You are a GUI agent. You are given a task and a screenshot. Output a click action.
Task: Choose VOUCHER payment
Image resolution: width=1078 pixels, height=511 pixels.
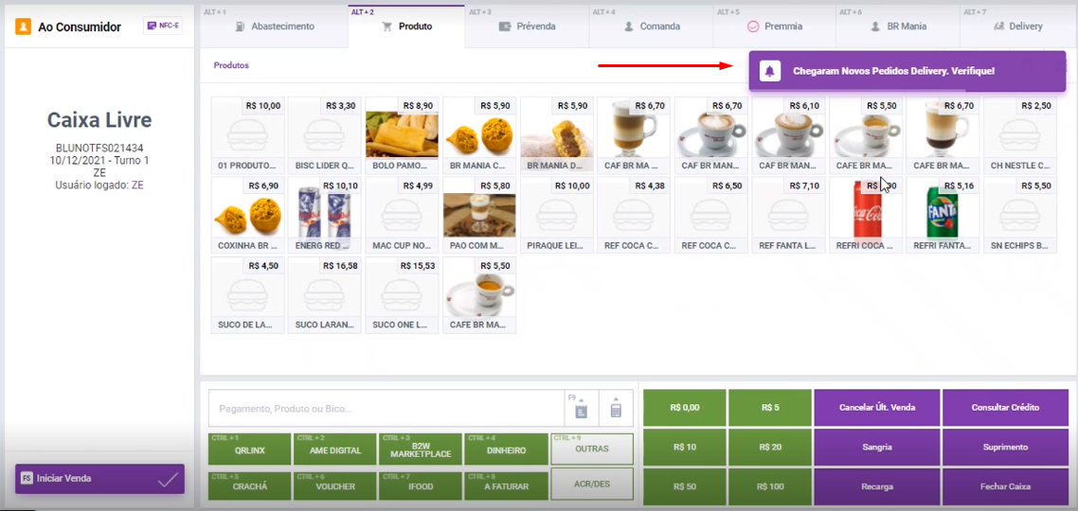[334, 485]
